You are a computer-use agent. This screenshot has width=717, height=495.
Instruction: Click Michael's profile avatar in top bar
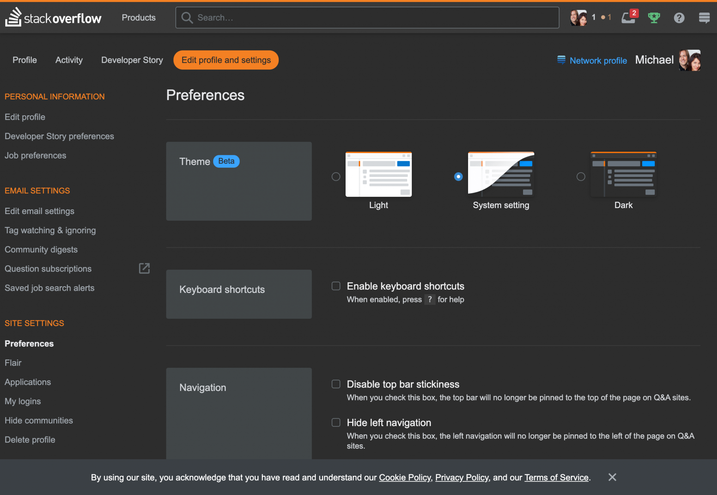click(578, 17)
